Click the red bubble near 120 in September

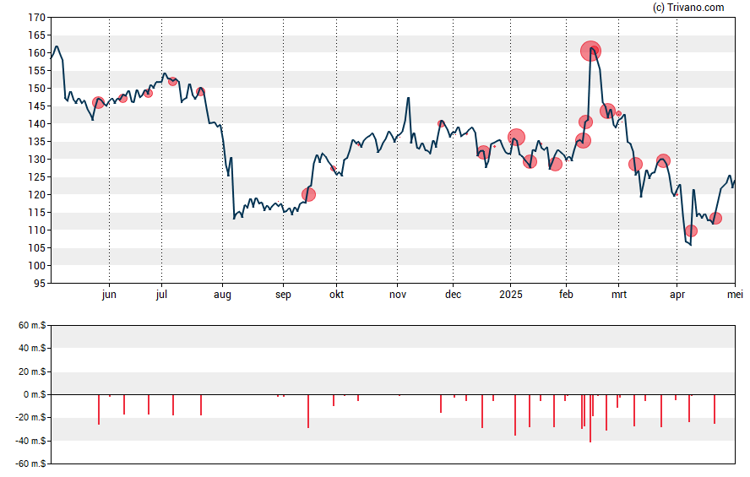pyautogui.click(x=308, y=194)
